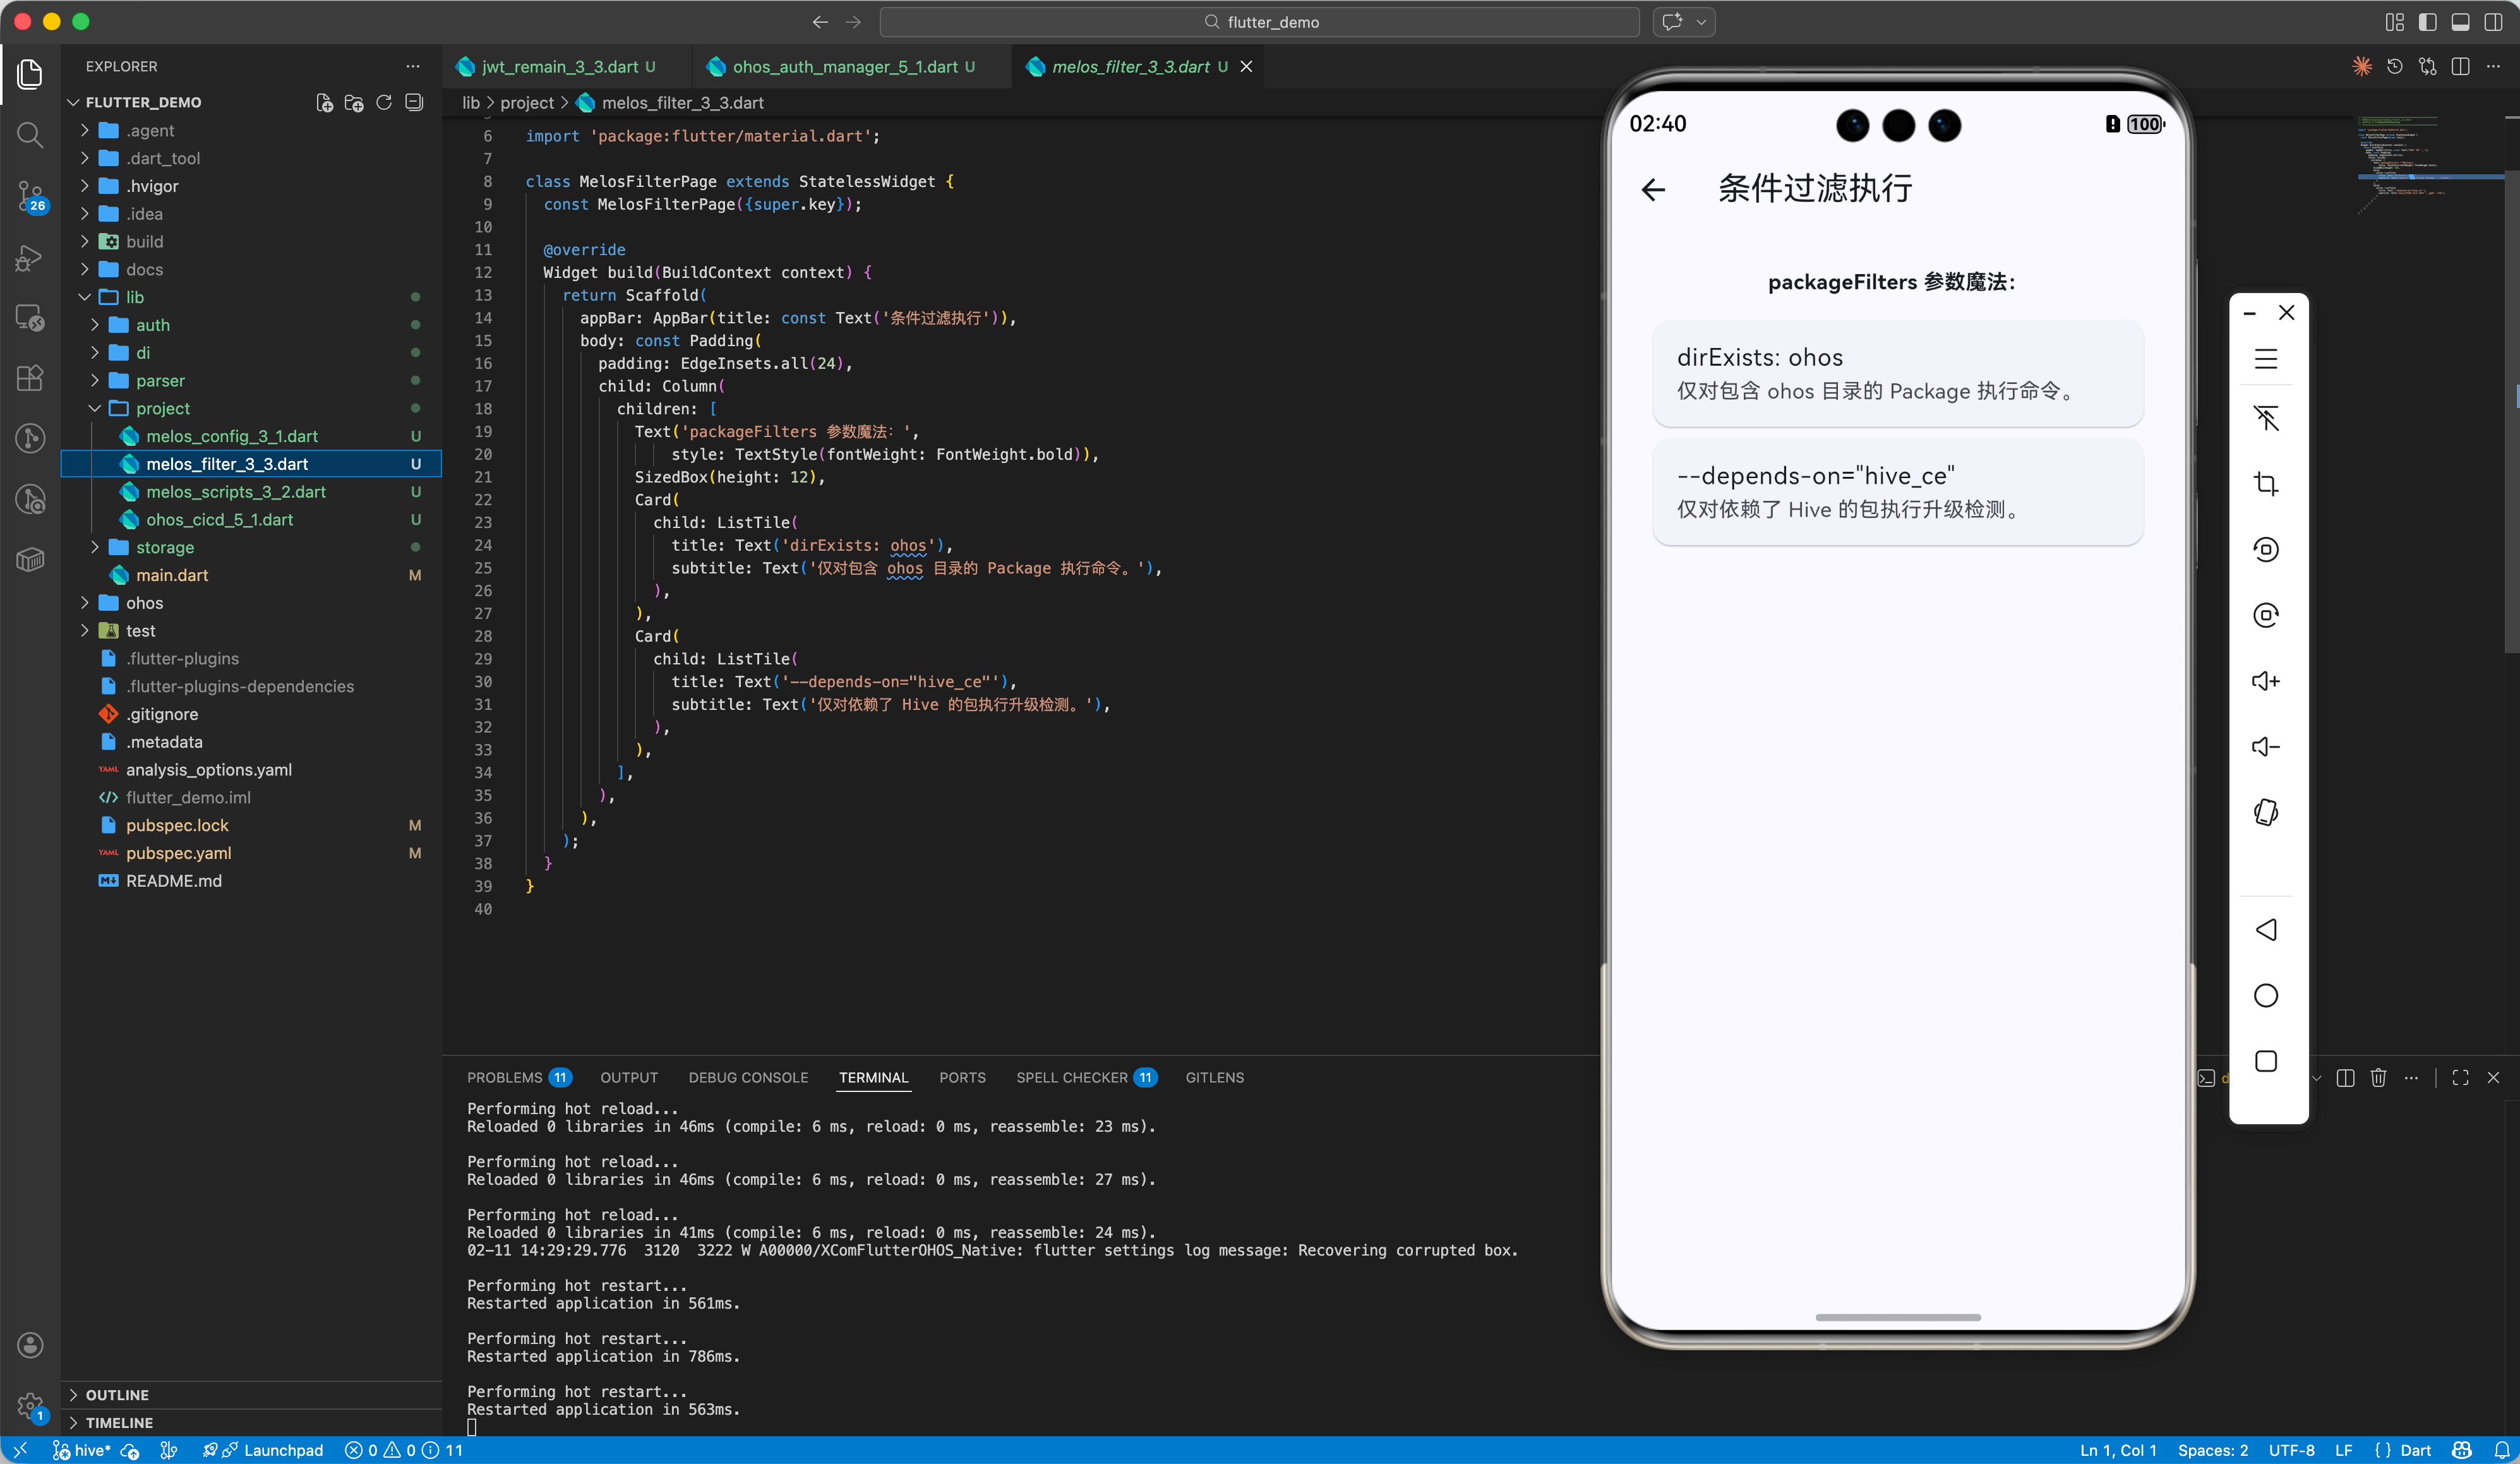Open Source Control view with 26 changes
The image size is (2520, 1464).
[30, 195]
